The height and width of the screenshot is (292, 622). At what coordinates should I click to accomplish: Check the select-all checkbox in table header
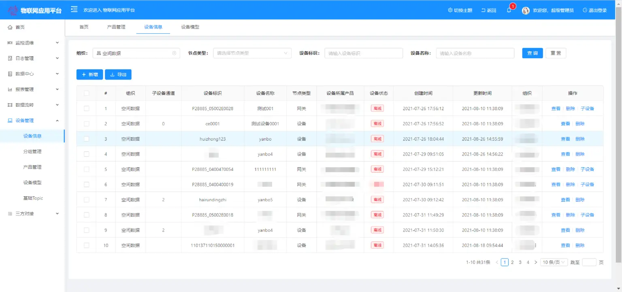tap(86, 93)
